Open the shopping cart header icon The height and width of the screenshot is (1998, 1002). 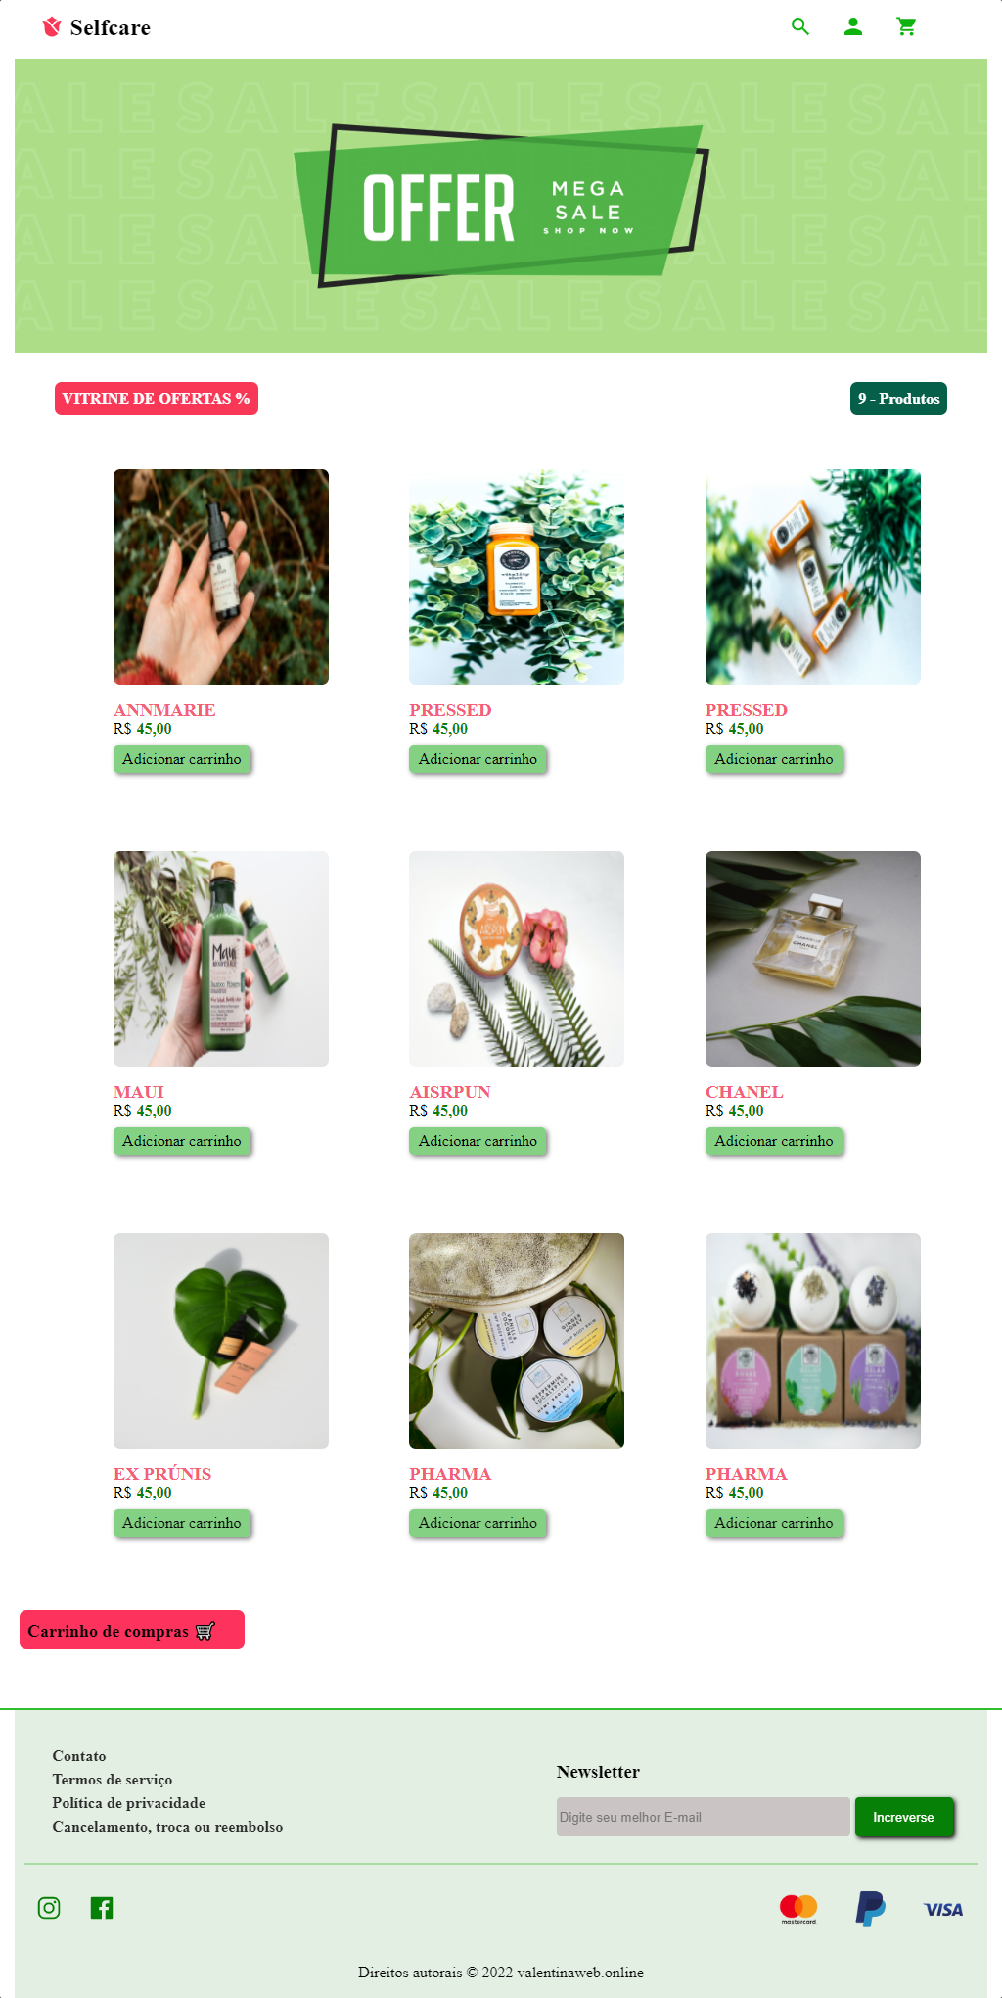click(x=906, y=26)
